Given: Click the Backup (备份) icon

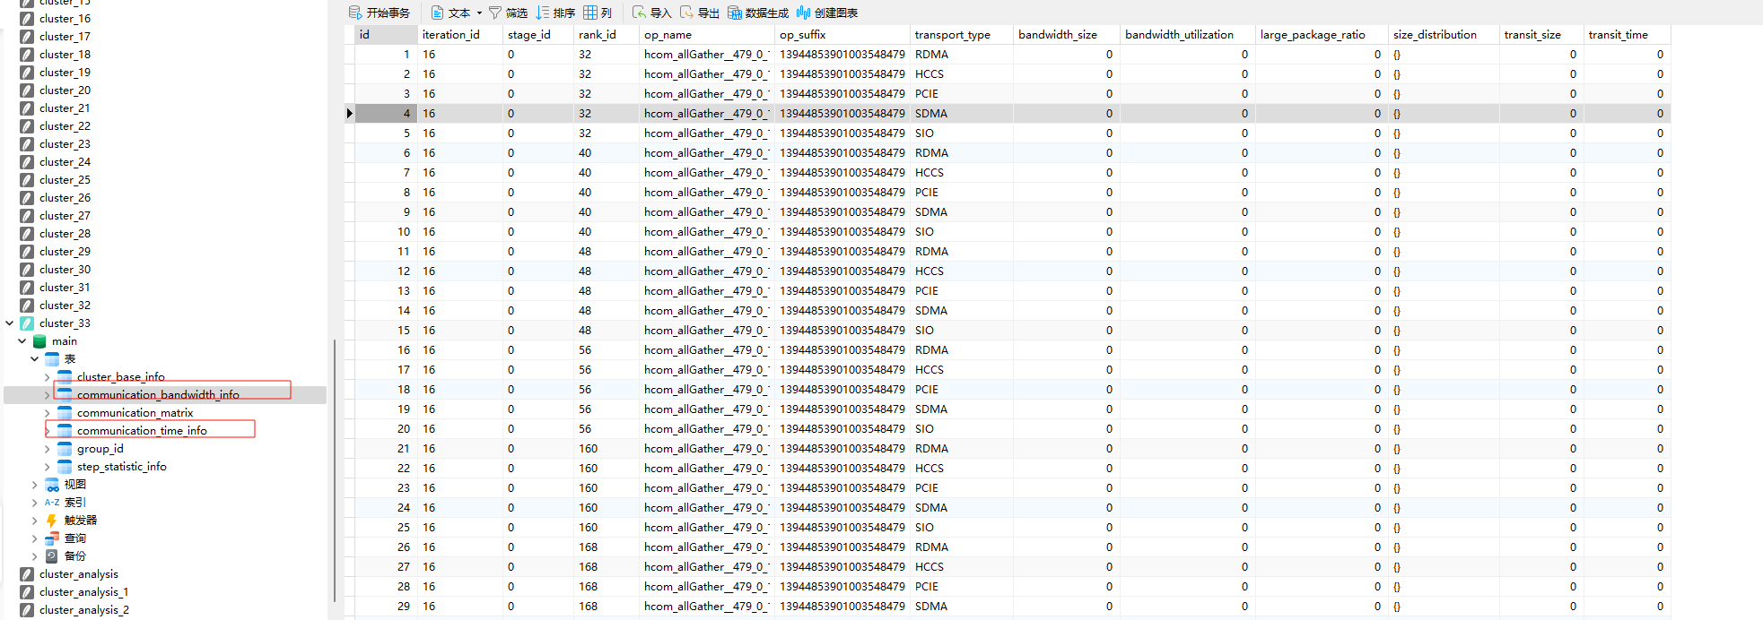Looking at the screenshot, I should pos(52,556).
